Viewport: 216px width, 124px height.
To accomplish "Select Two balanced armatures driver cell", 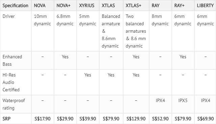I will 136,31.
